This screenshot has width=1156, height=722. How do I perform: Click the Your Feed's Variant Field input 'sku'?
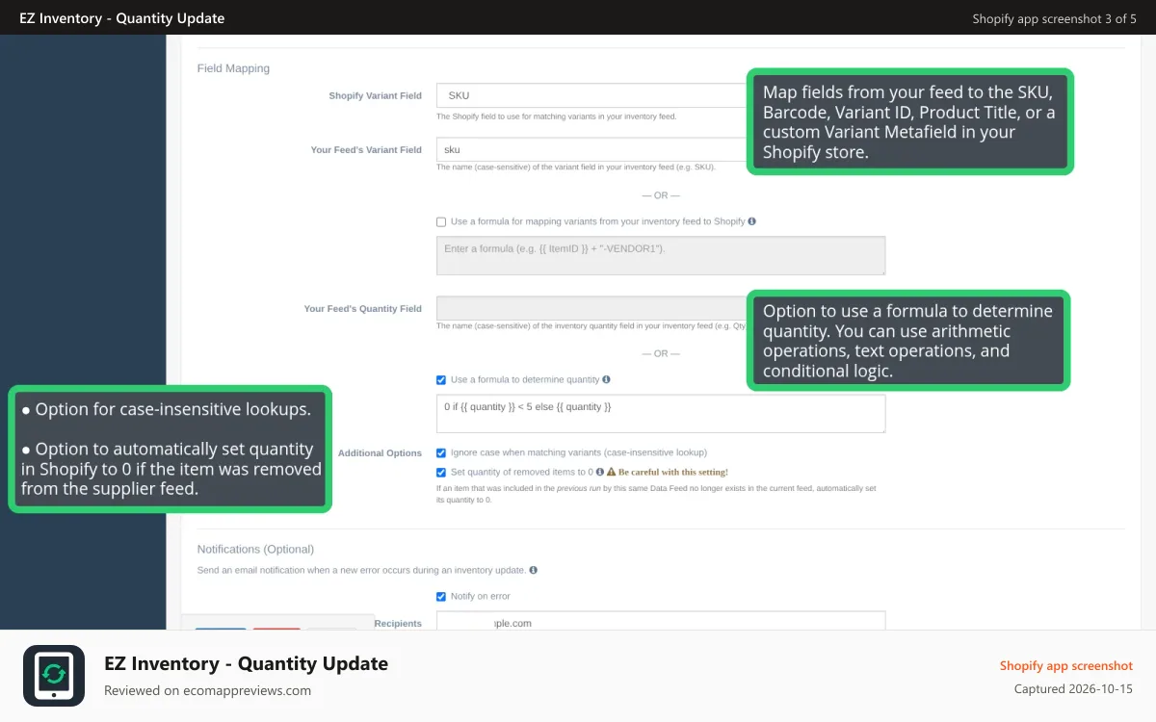[592, 149]
